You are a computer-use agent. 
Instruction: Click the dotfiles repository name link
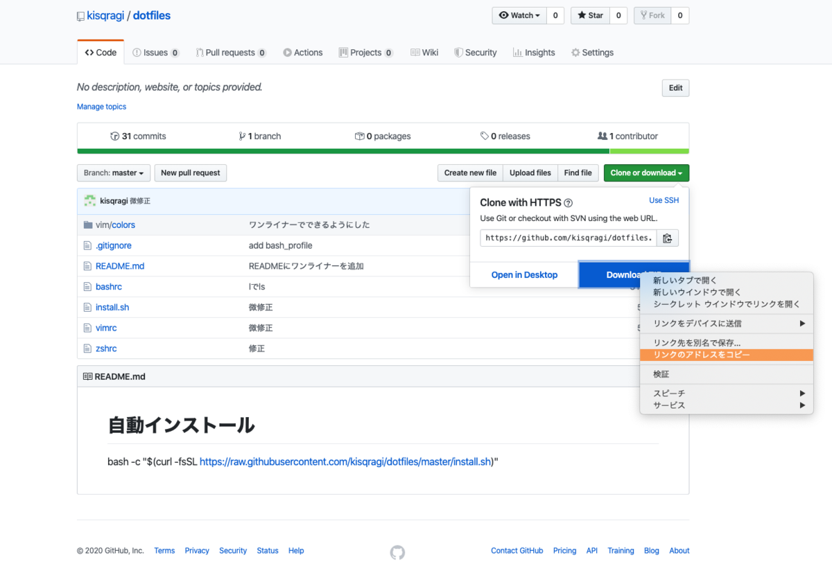coord(152,16)
